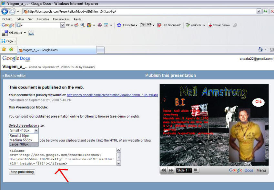Click the Slide 1 / 4 indicator
This screenshot has width=274, height=190.
point(184,170)
